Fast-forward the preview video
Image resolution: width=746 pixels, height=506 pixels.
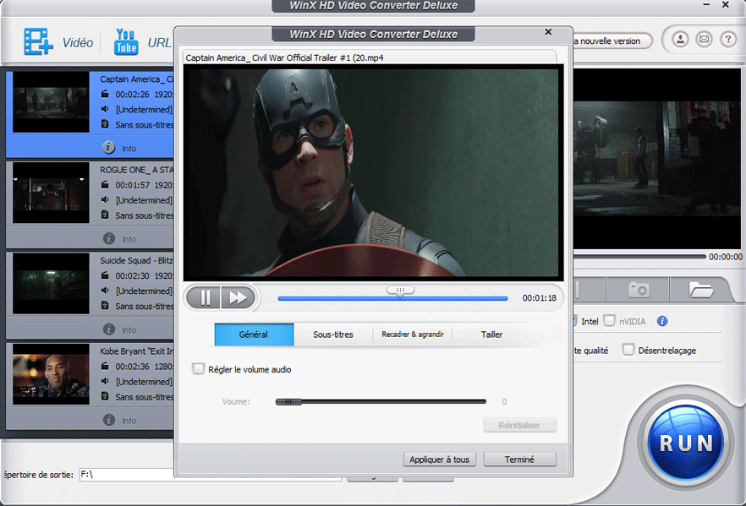tap(238, 298)
